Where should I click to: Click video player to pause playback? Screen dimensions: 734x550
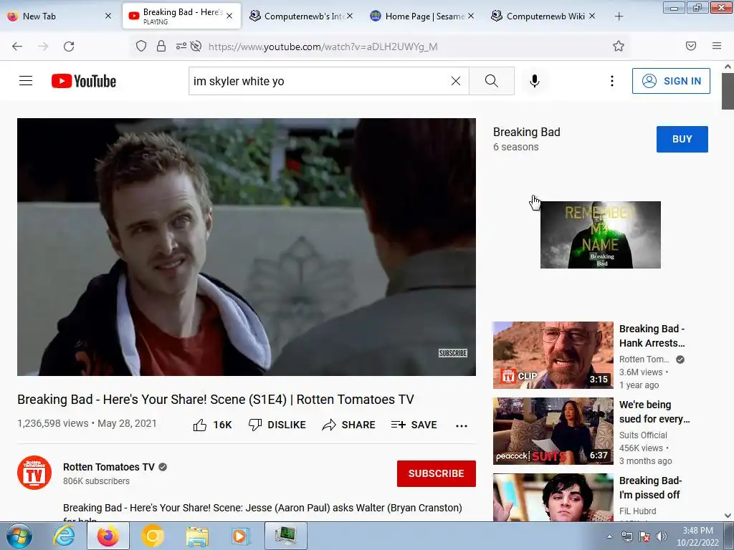click(x=247, y=246)
